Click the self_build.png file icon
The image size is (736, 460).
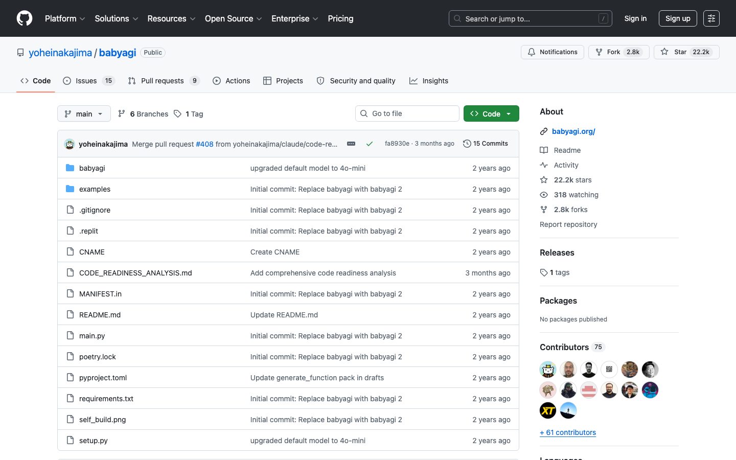coord(70,419)
